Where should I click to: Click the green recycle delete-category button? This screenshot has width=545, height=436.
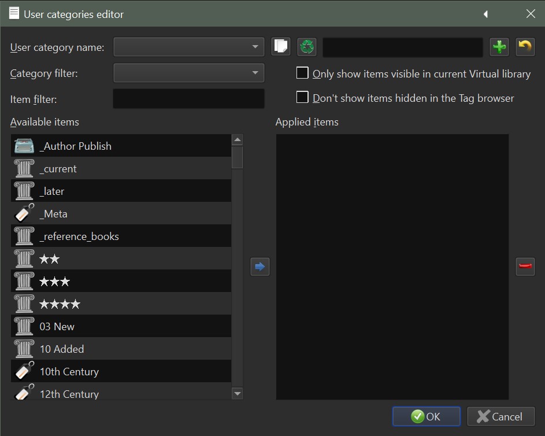coord(307,47)
